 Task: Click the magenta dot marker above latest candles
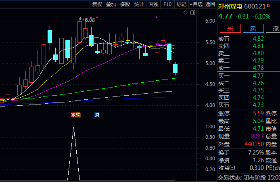click(x=157, y=17)
